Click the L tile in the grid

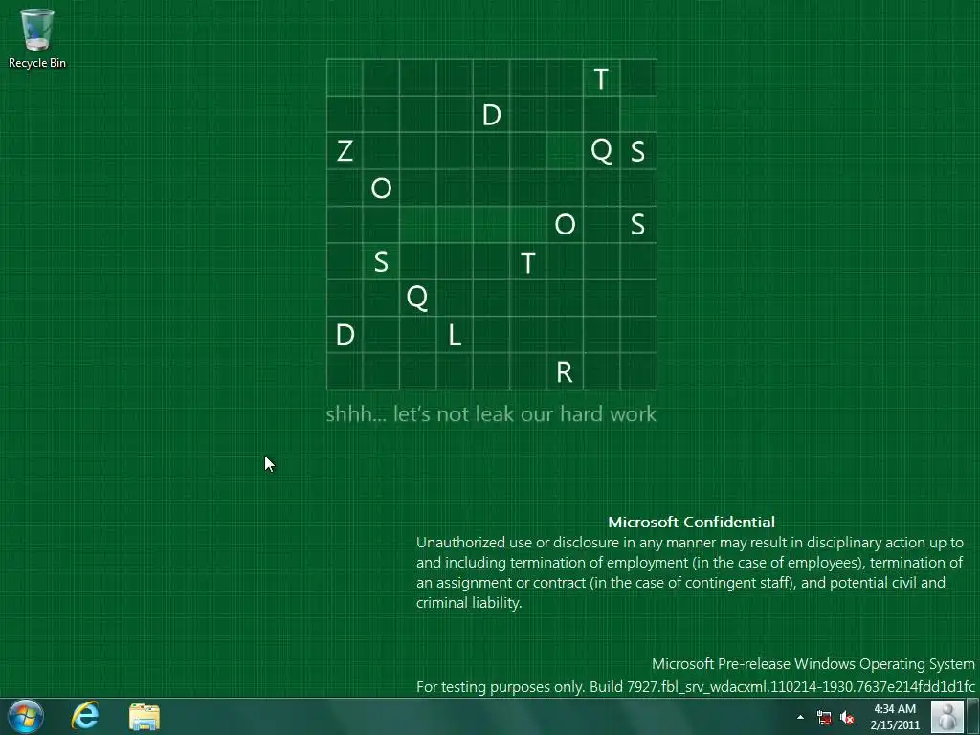click(x=455, y=335)
